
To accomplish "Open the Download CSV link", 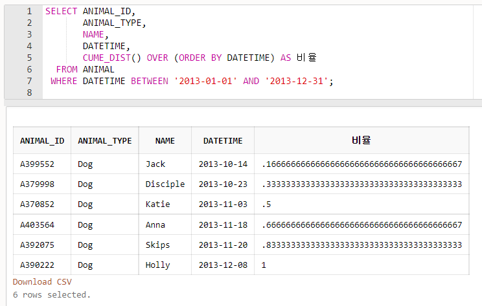I will pos(42,282).
